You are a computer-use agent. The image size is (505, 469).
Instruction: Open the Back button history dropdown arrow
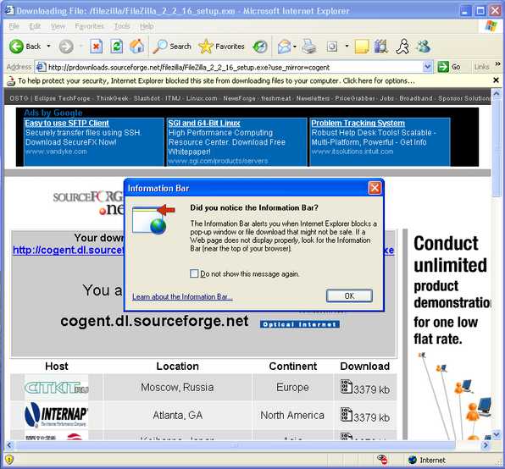48,47
